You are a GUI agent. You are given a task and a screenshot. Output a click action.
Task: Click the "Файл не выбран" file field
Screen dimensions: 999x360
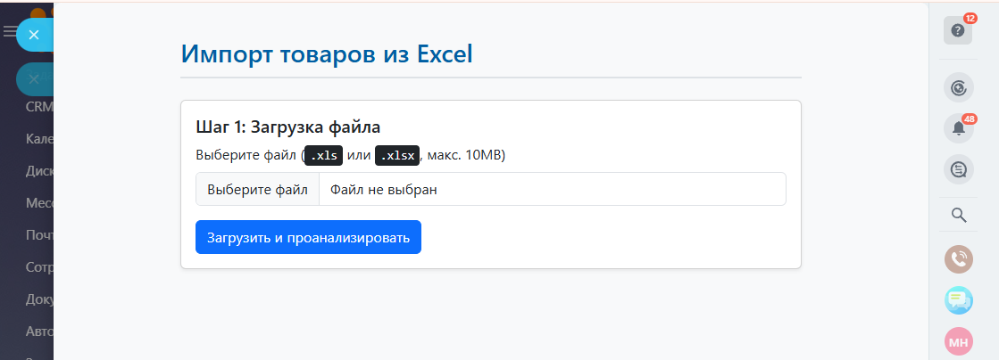[x=552, y=189]
